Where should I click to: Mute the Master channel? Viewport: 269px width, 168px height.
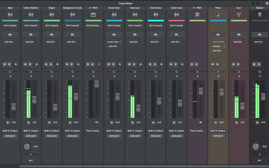[254, 64]
